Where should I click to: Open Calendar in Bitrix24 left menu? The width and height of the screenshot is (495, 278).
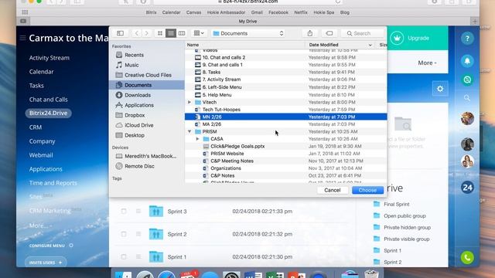(41, 72)
